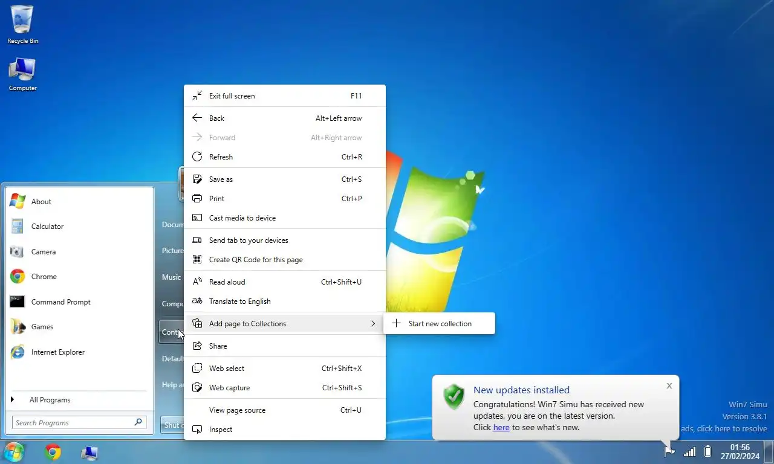Image resolution: width=774 pixels, height=464 pixels.
Task: Click the Print printer icon
Action: [197, 199]
